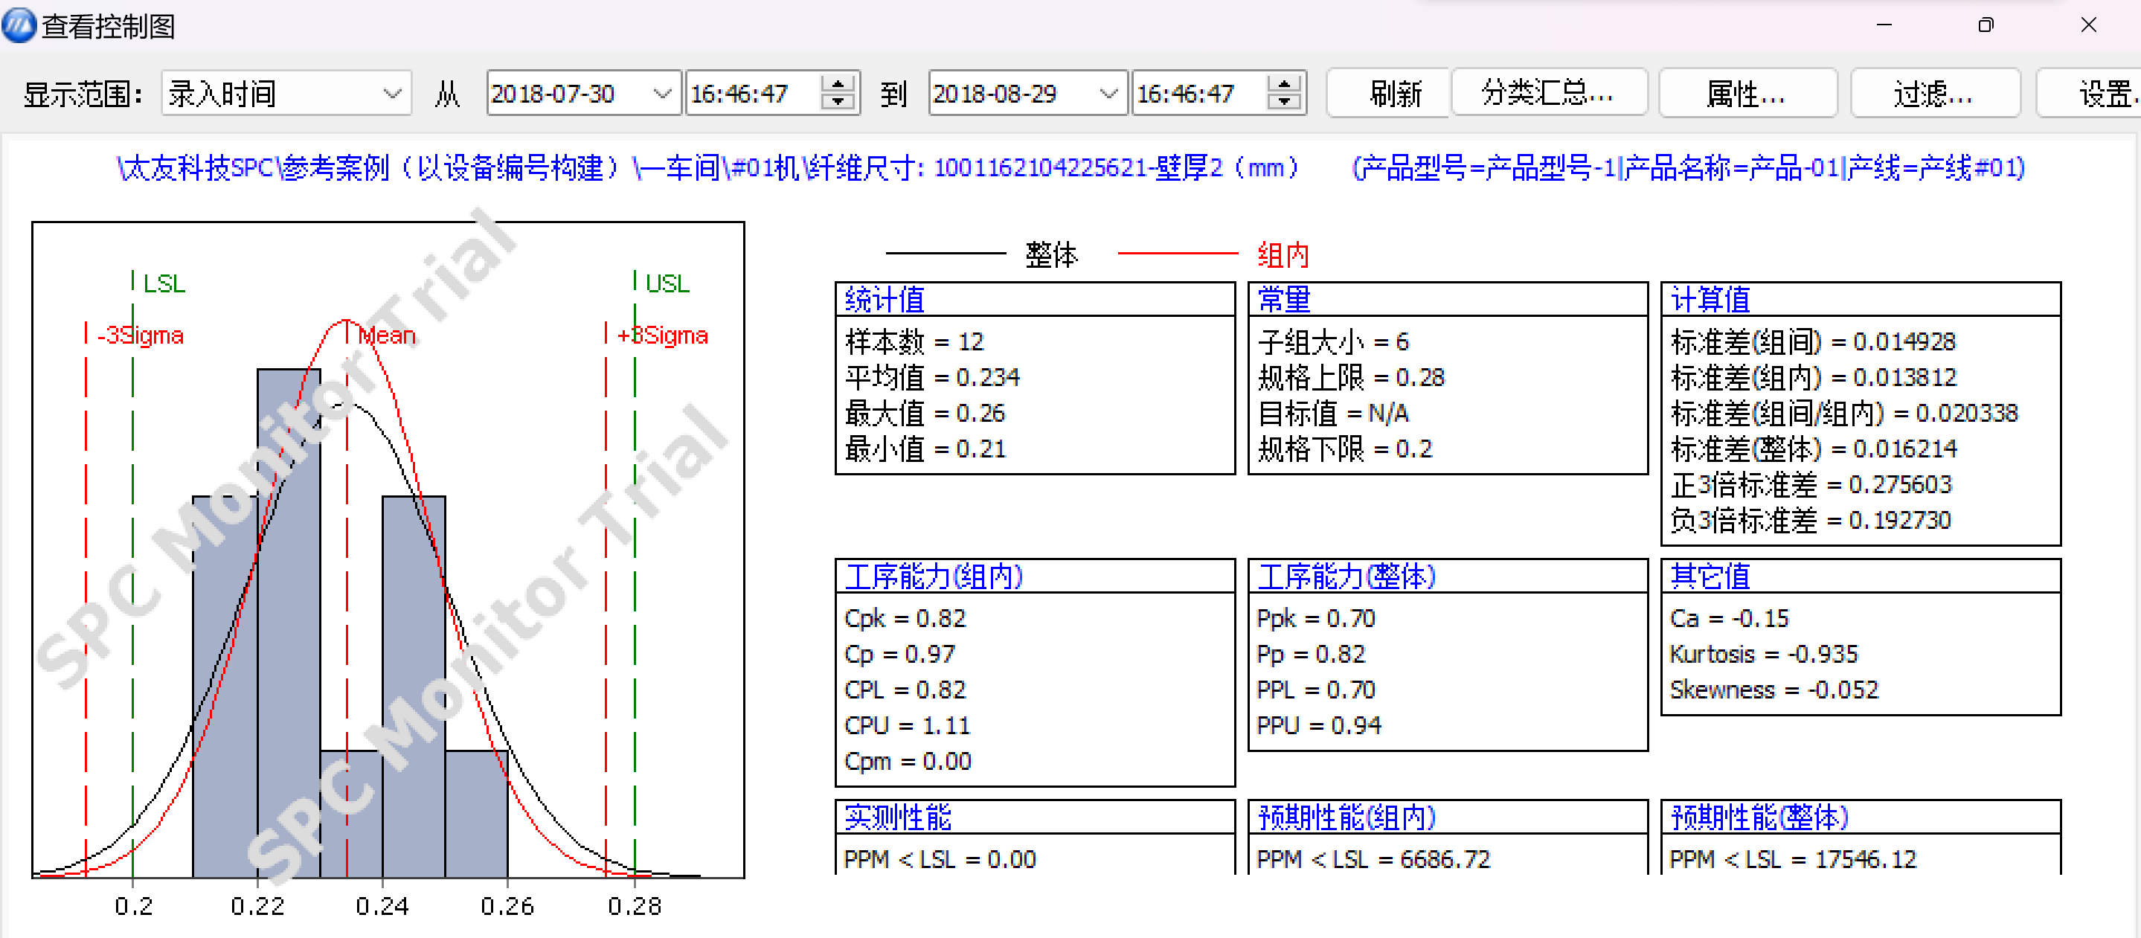Screen dimensions: 2141x938
Task: Open the 显示范围 display range dropdown
Action: coord(286,93)
